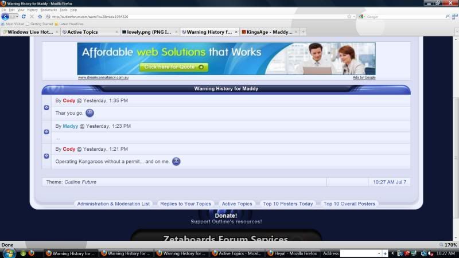Screen dimensions: 459x258
Task: Open the Administration & Moderation List link
Action: point(113,204)
